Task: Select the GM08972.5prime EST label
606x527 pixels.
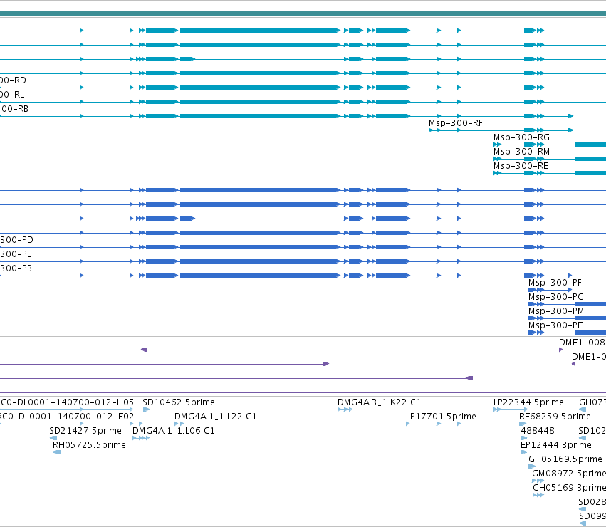Action: [569, 474]
